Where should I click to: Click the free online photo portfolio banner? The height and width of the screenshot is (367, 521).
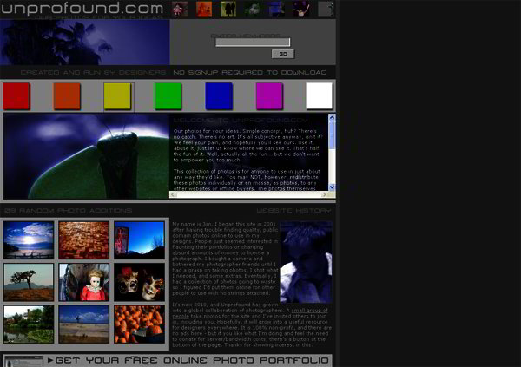[168, 360]
